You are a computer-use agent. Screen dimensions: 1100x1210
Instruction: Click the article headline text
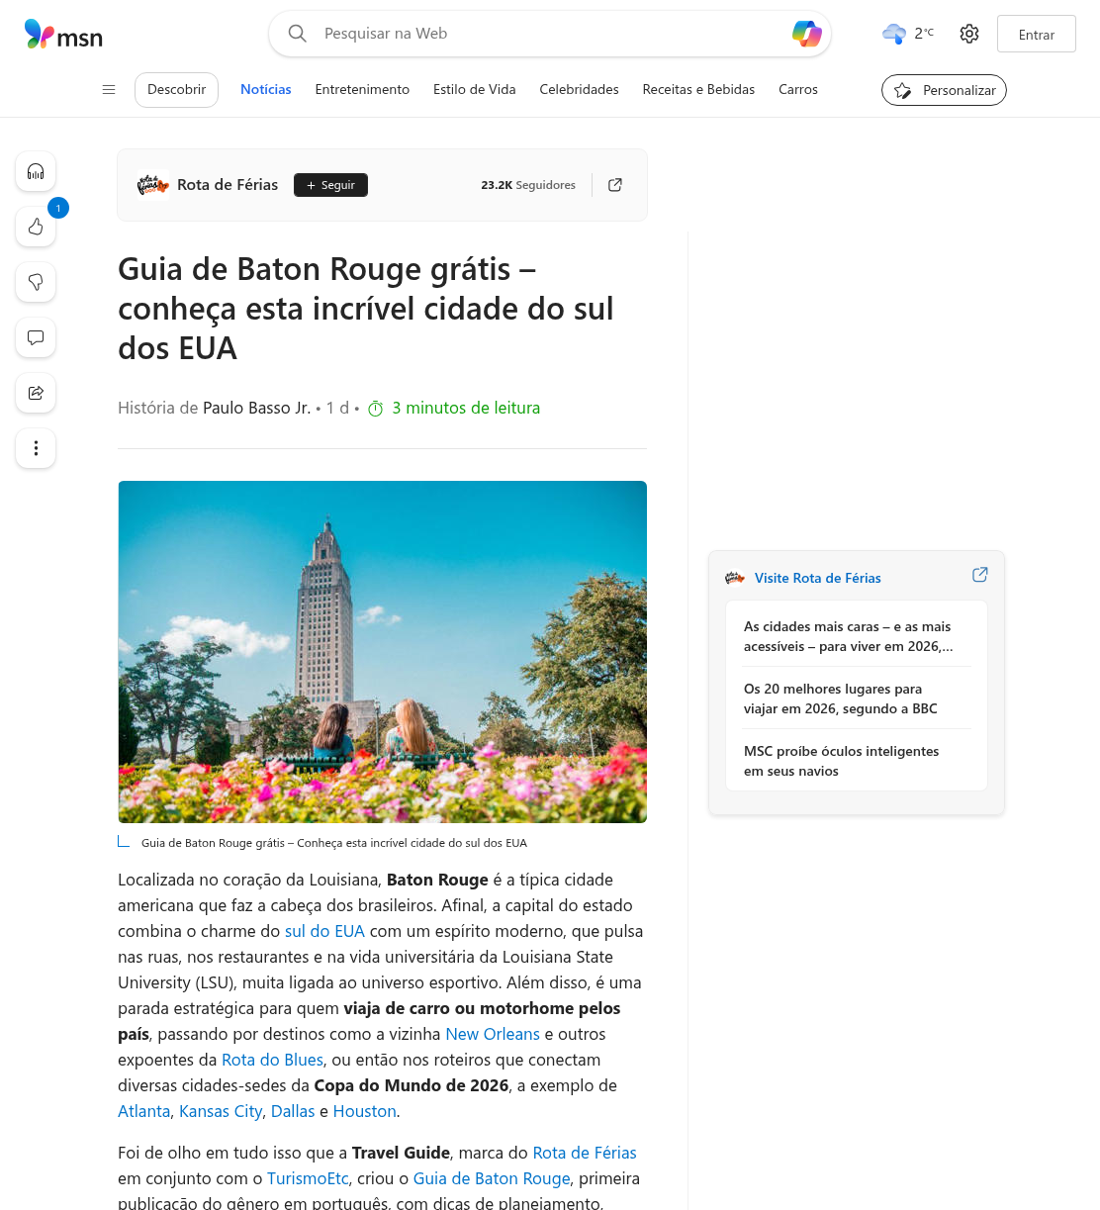coord(366,309)
